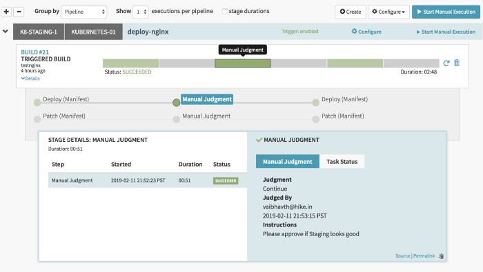Click the minus collapse-all icon
Image resolution: width=483 pixels, height=272 pixels.
coord(19,12)
